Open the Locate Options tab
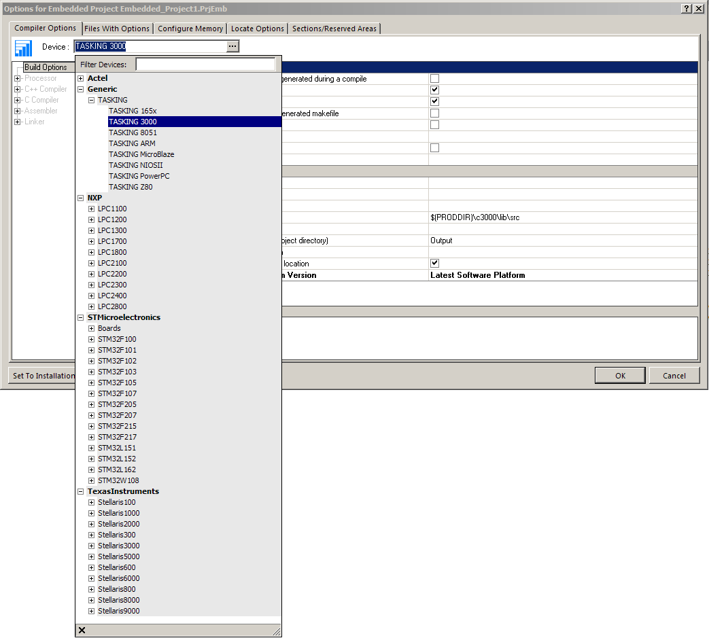Screen dimensions: 709x638 pyautogui.click(x=257, y=29)
